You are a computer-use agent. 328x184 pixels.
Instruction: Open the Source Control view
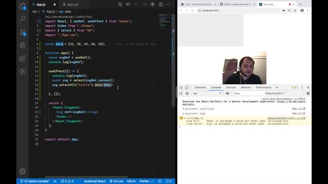click(x=23, y=32)
